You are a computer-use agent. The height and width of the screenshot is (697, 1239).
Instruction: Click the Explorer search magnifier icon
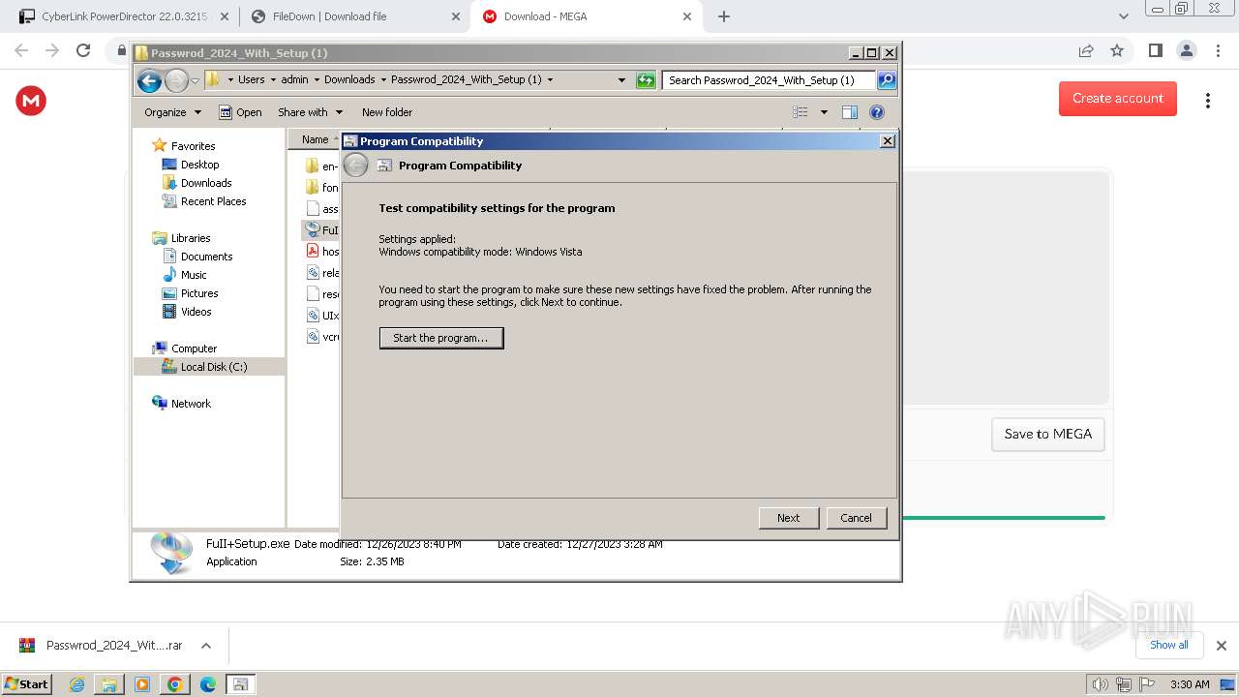tap(886, 80)
